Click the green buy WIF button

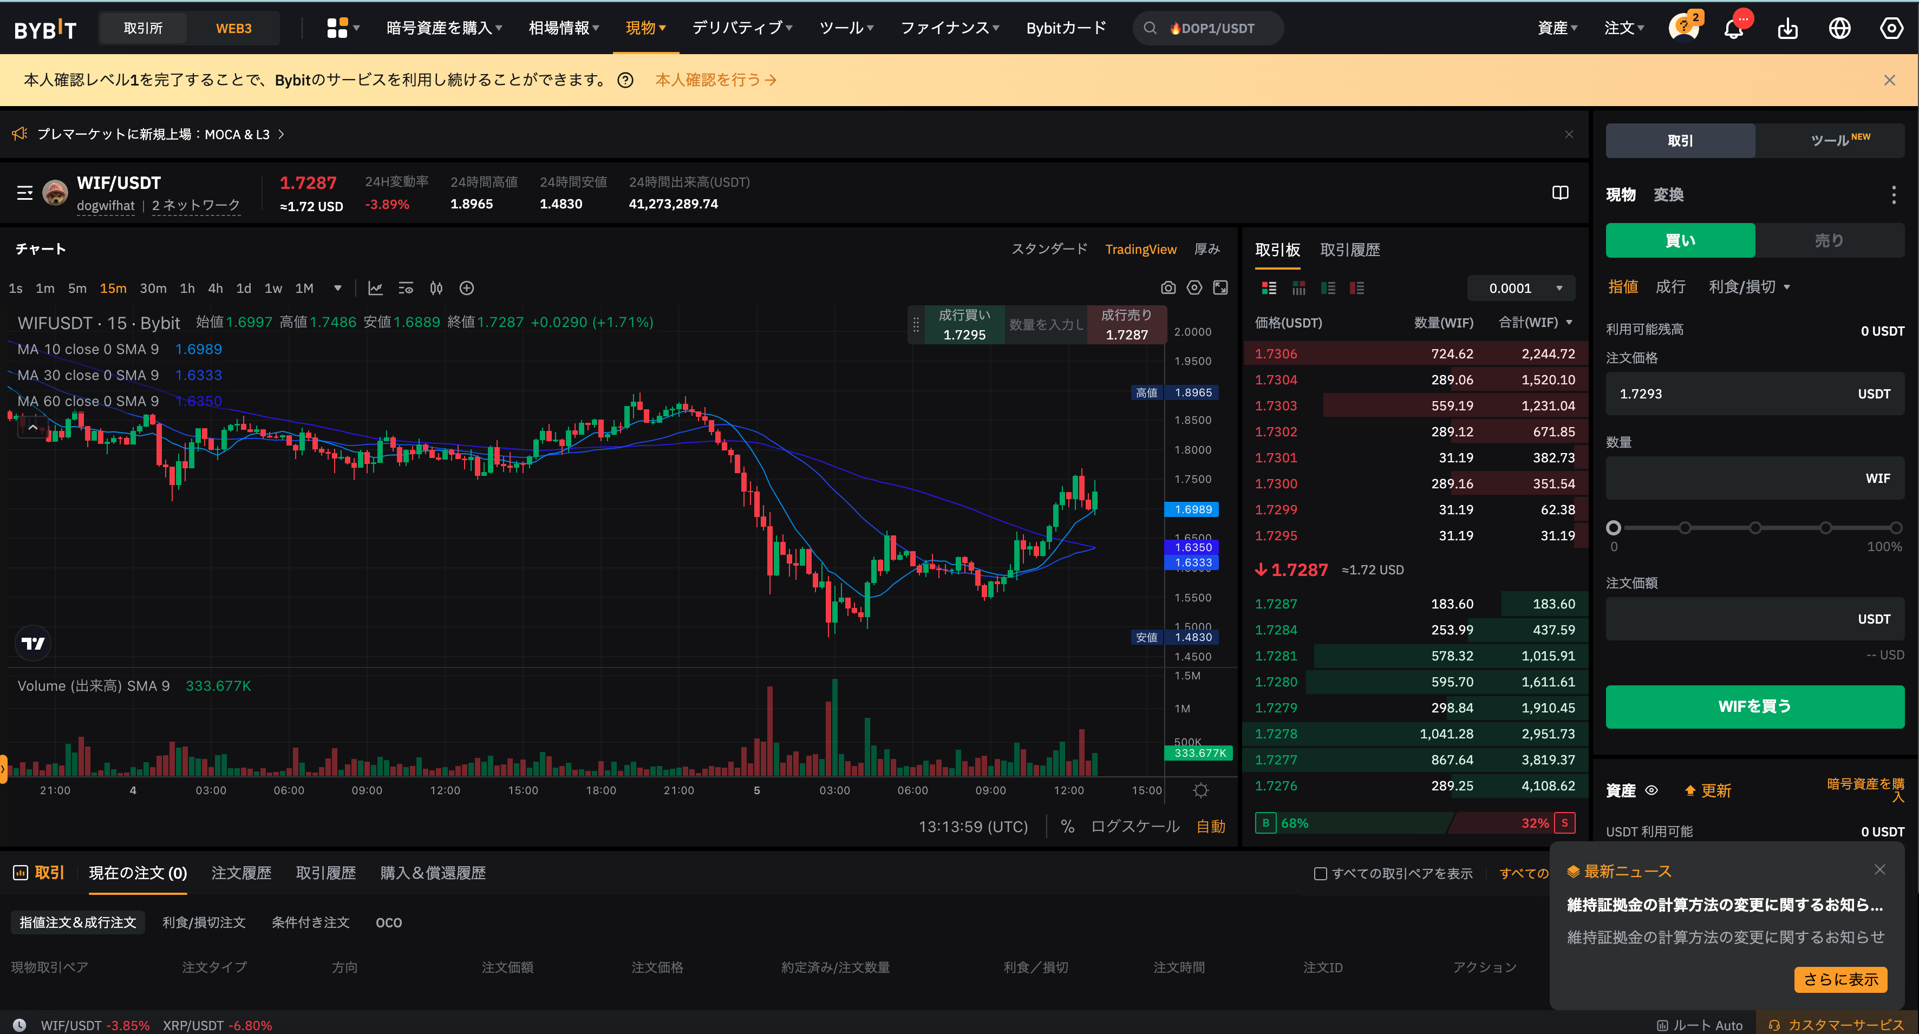[x=1754, y=706]
